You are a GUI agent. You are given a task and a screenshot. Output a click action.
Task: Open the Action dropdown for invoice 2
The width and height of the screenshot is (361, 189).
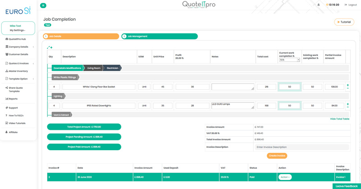coord(285,177)
